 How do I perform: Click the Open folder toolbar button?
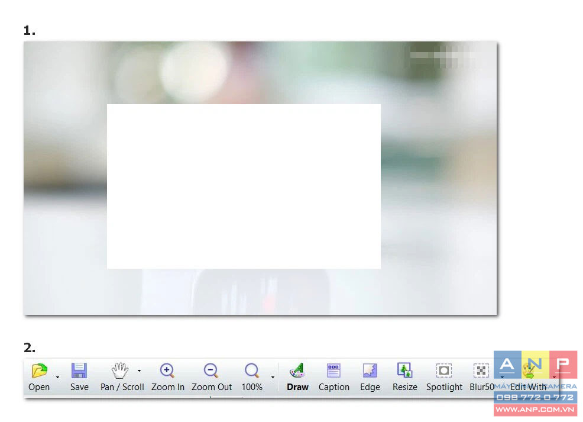tap(39, 377)
